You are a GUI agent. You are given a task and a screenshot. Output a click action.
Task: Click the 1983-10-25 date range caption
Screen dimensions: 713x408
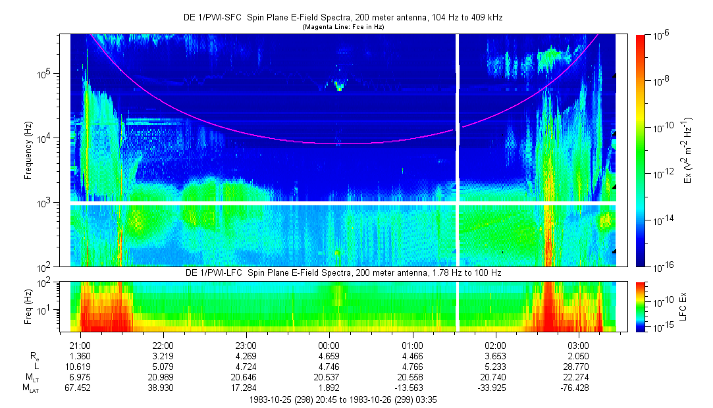342,399
